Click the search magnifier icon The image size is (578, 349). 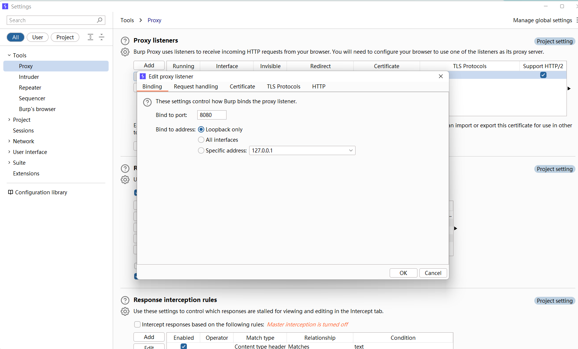pos(100,20)
